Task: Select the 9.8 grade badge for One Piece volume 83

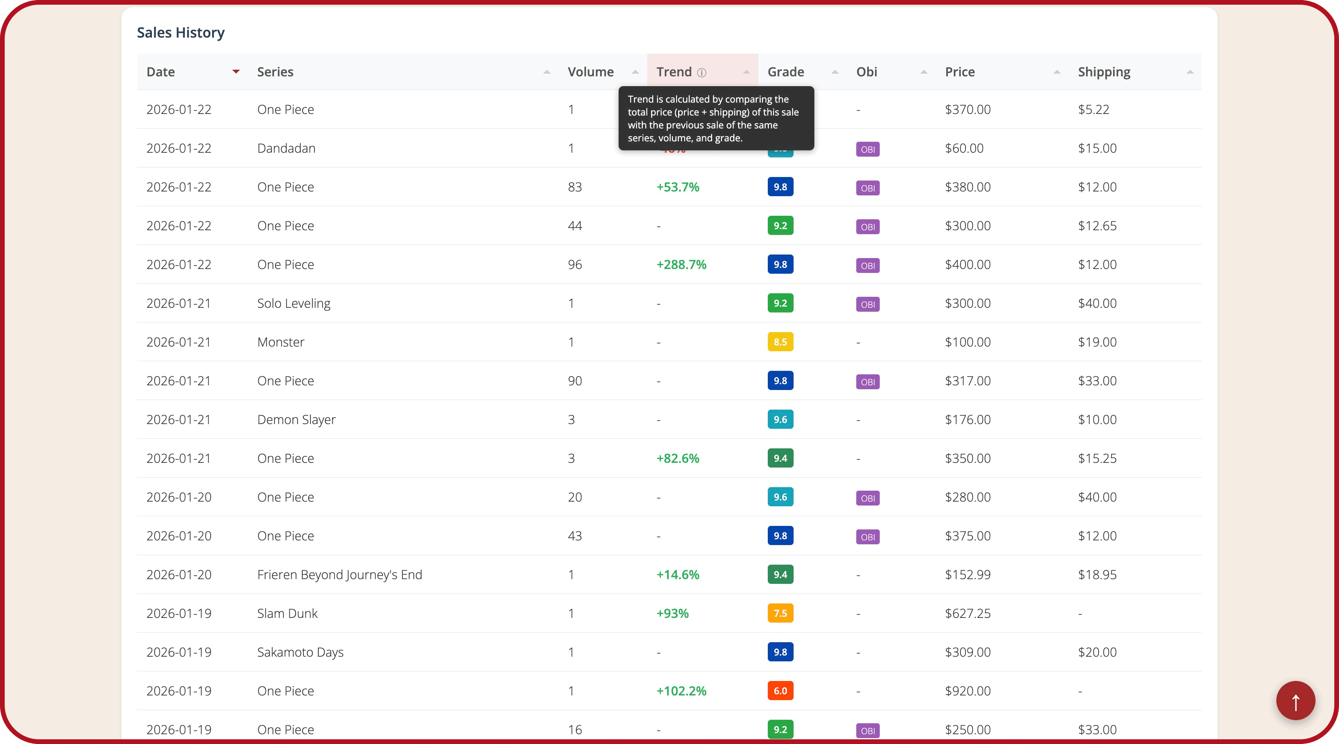Action: (x=780, y=187)
